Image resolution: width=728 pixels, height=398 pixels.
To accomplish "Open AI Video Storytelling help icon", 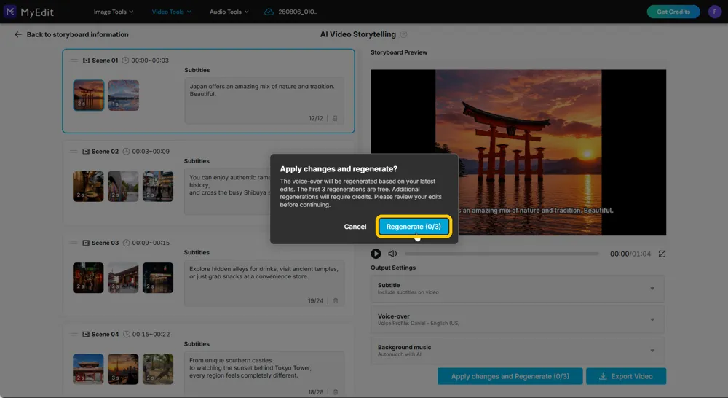I will click(x=403, y=34).
